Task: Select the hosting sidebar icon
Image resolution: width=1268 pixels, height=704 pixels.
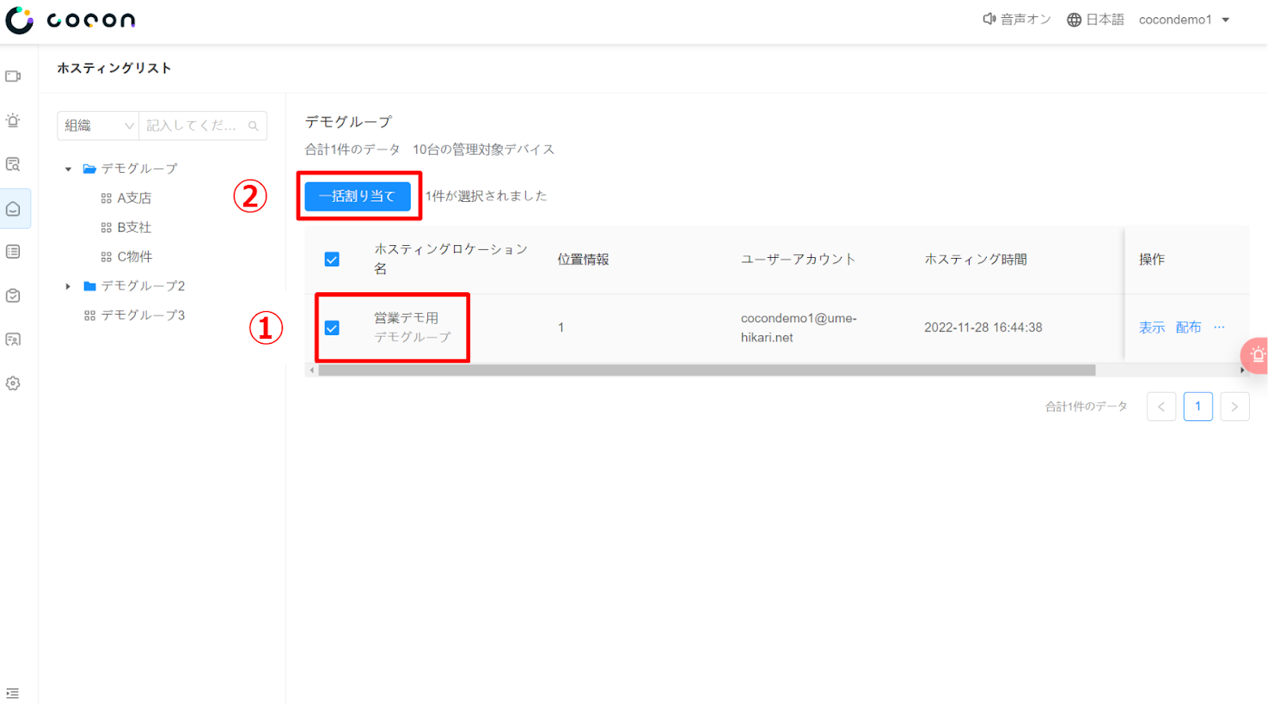Action: tap(13, 209)
